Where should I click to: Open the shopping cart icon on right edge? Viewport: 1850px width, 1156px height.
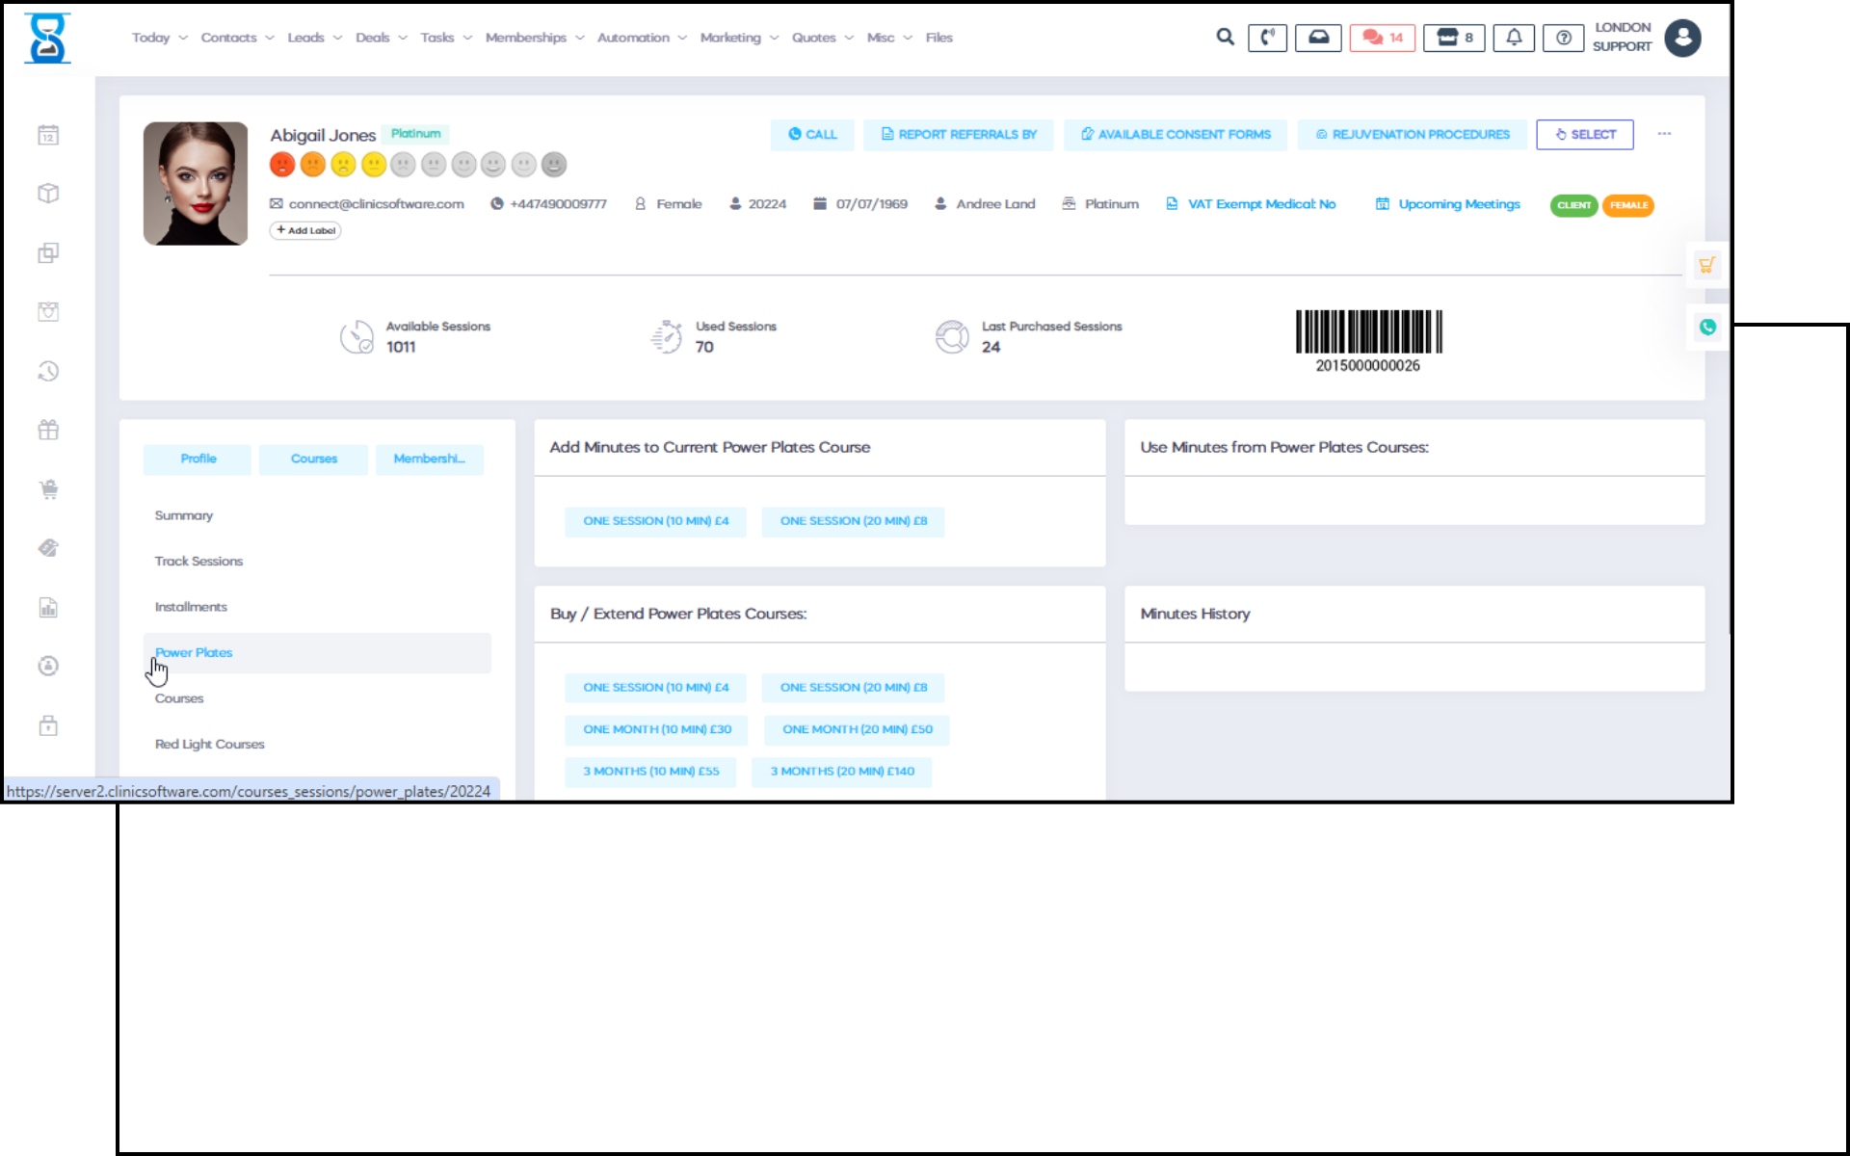tap(1706, 265)
